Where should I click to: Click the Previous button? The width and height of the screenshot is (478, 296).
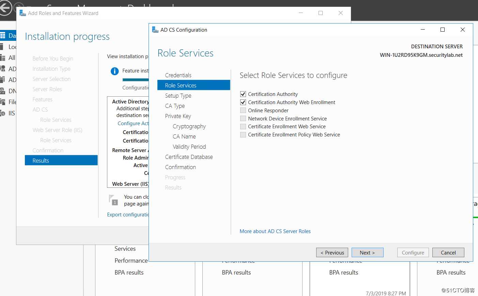click(x=332, y=252)
